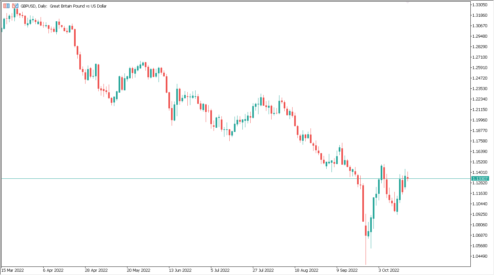This screenshot has height=275, width=494.
Task: Click the 1.33050 price scale label
Action: (480, 5)
